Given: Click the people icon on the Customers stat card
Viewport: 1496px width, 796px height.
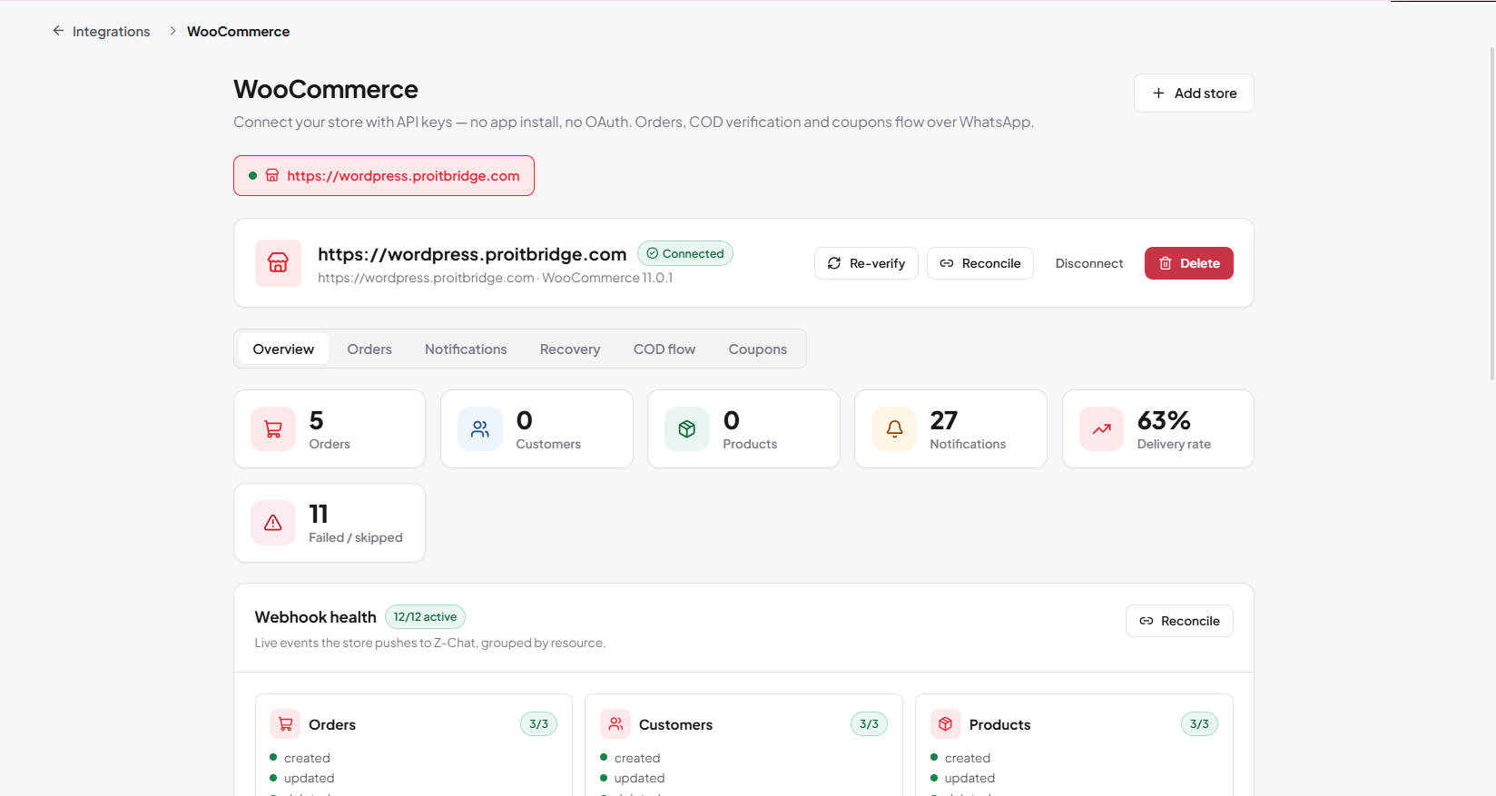Looking at the screenshot, I should tap(480, 429).
